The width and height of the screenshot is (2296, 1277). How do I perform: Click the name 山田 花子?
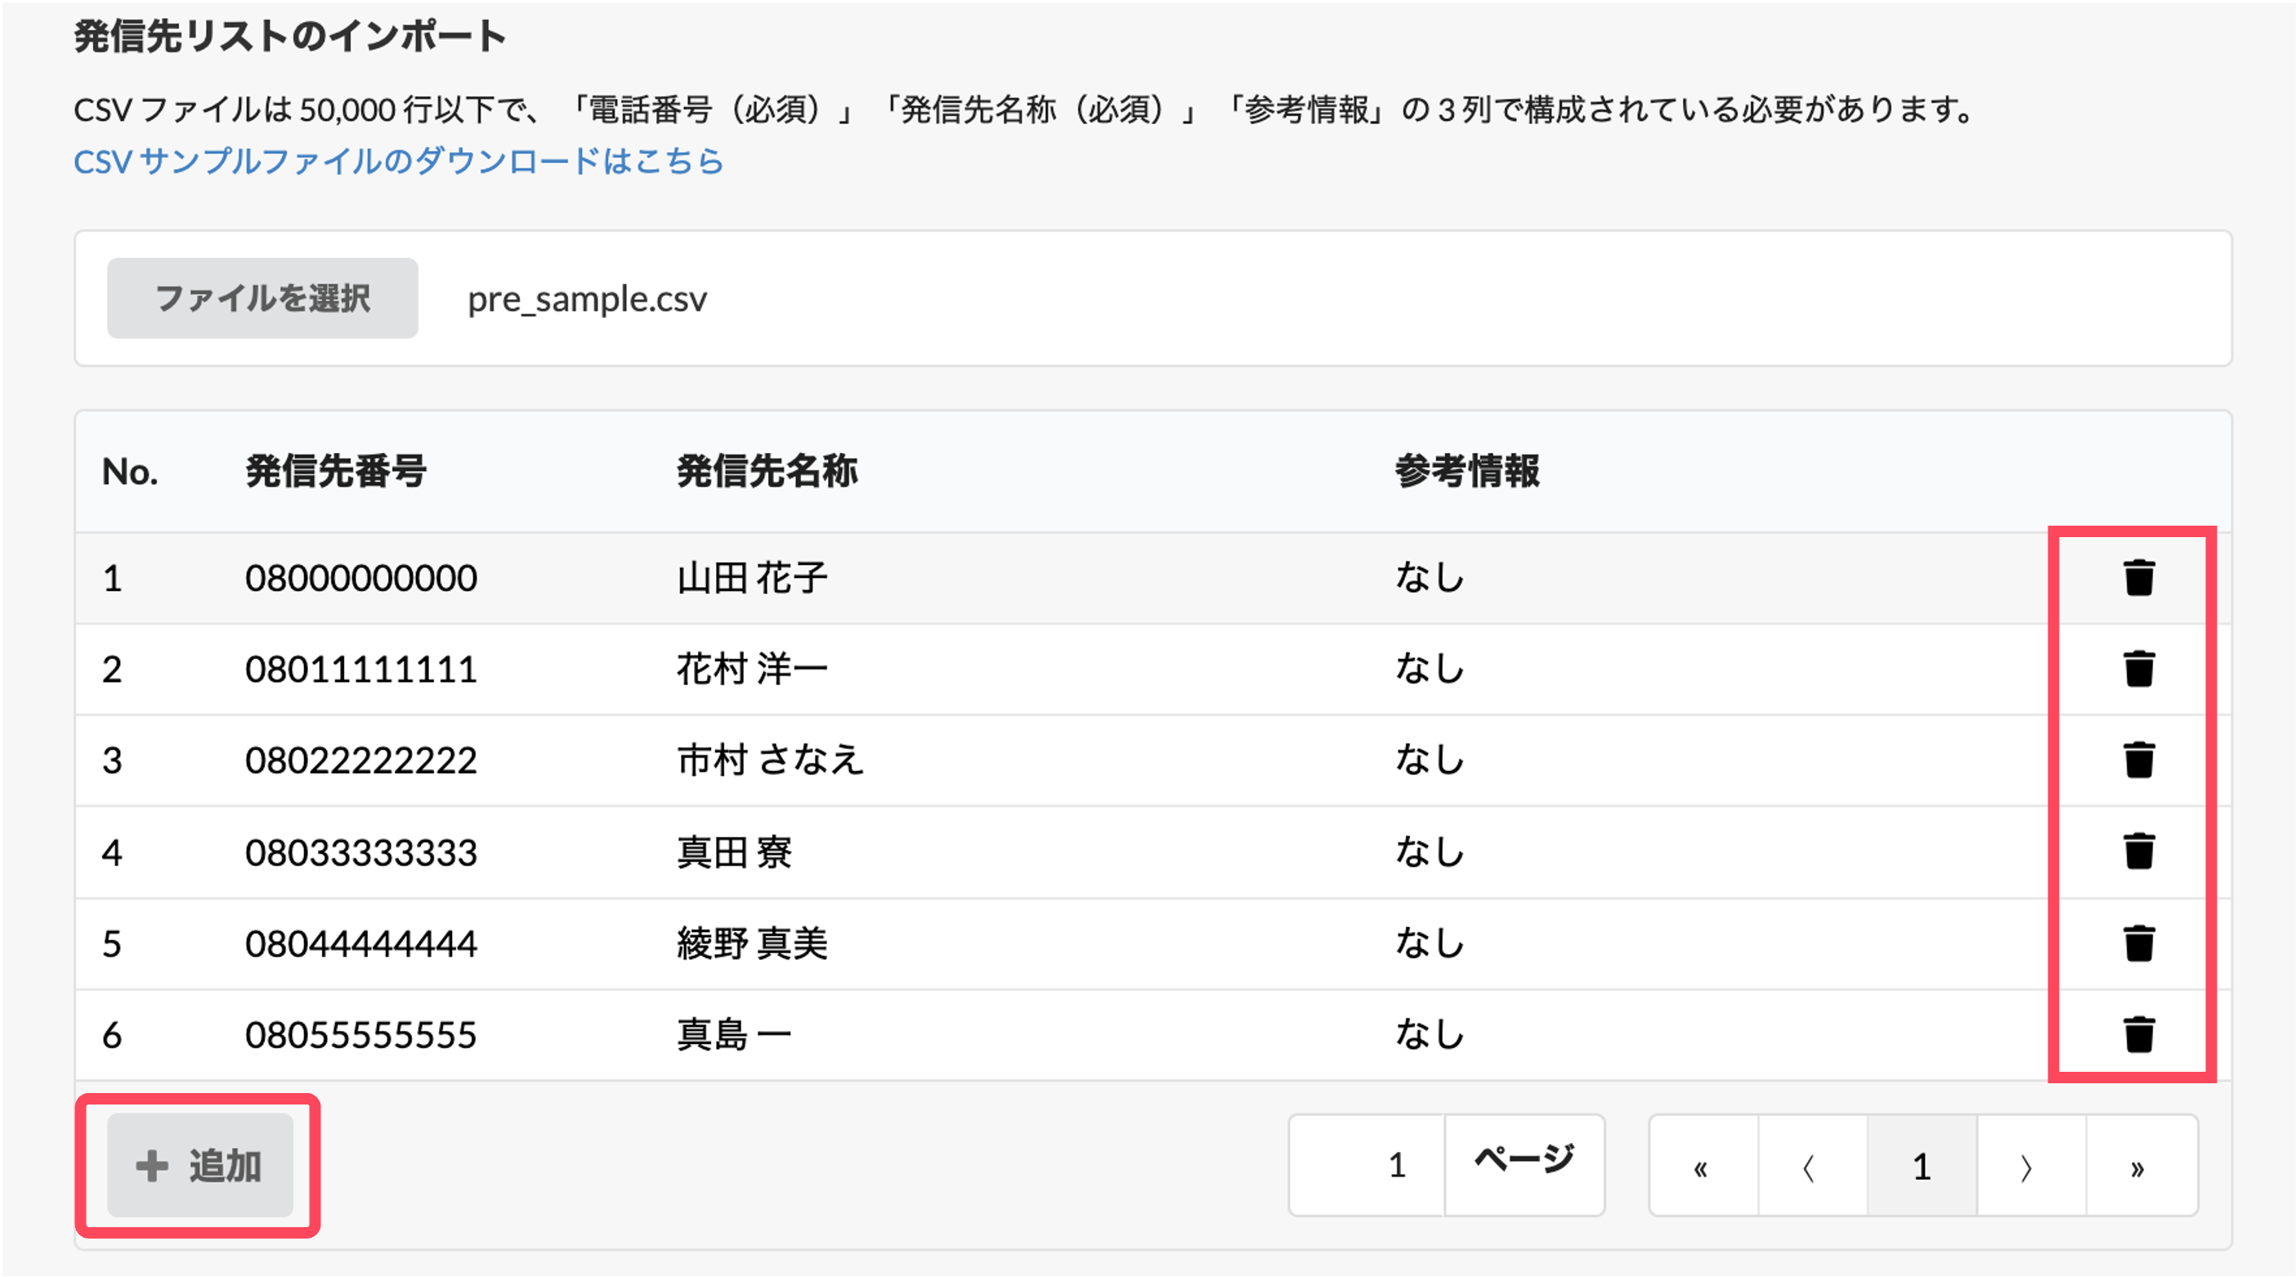pyautogui.click(x=752, y=578)
